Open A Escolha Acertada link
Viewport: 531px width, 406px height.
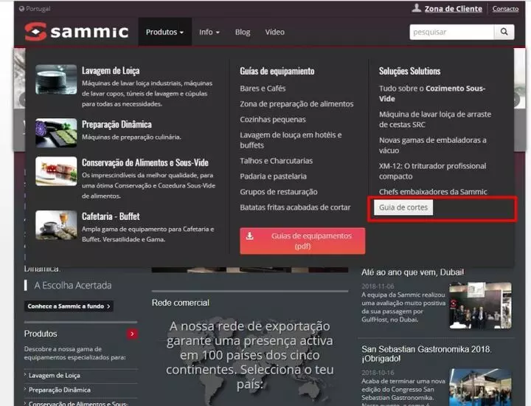pyautogui.click(x=73, y=286)
